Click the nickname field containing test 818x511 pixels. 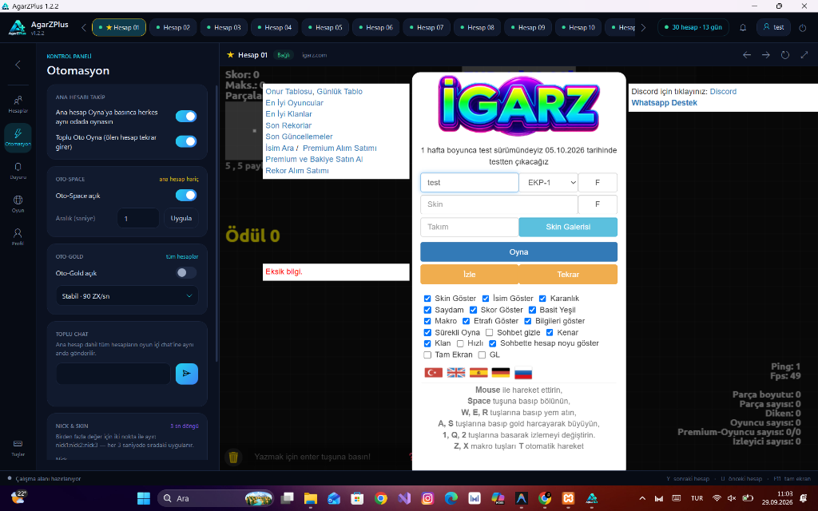coord(470,183)
